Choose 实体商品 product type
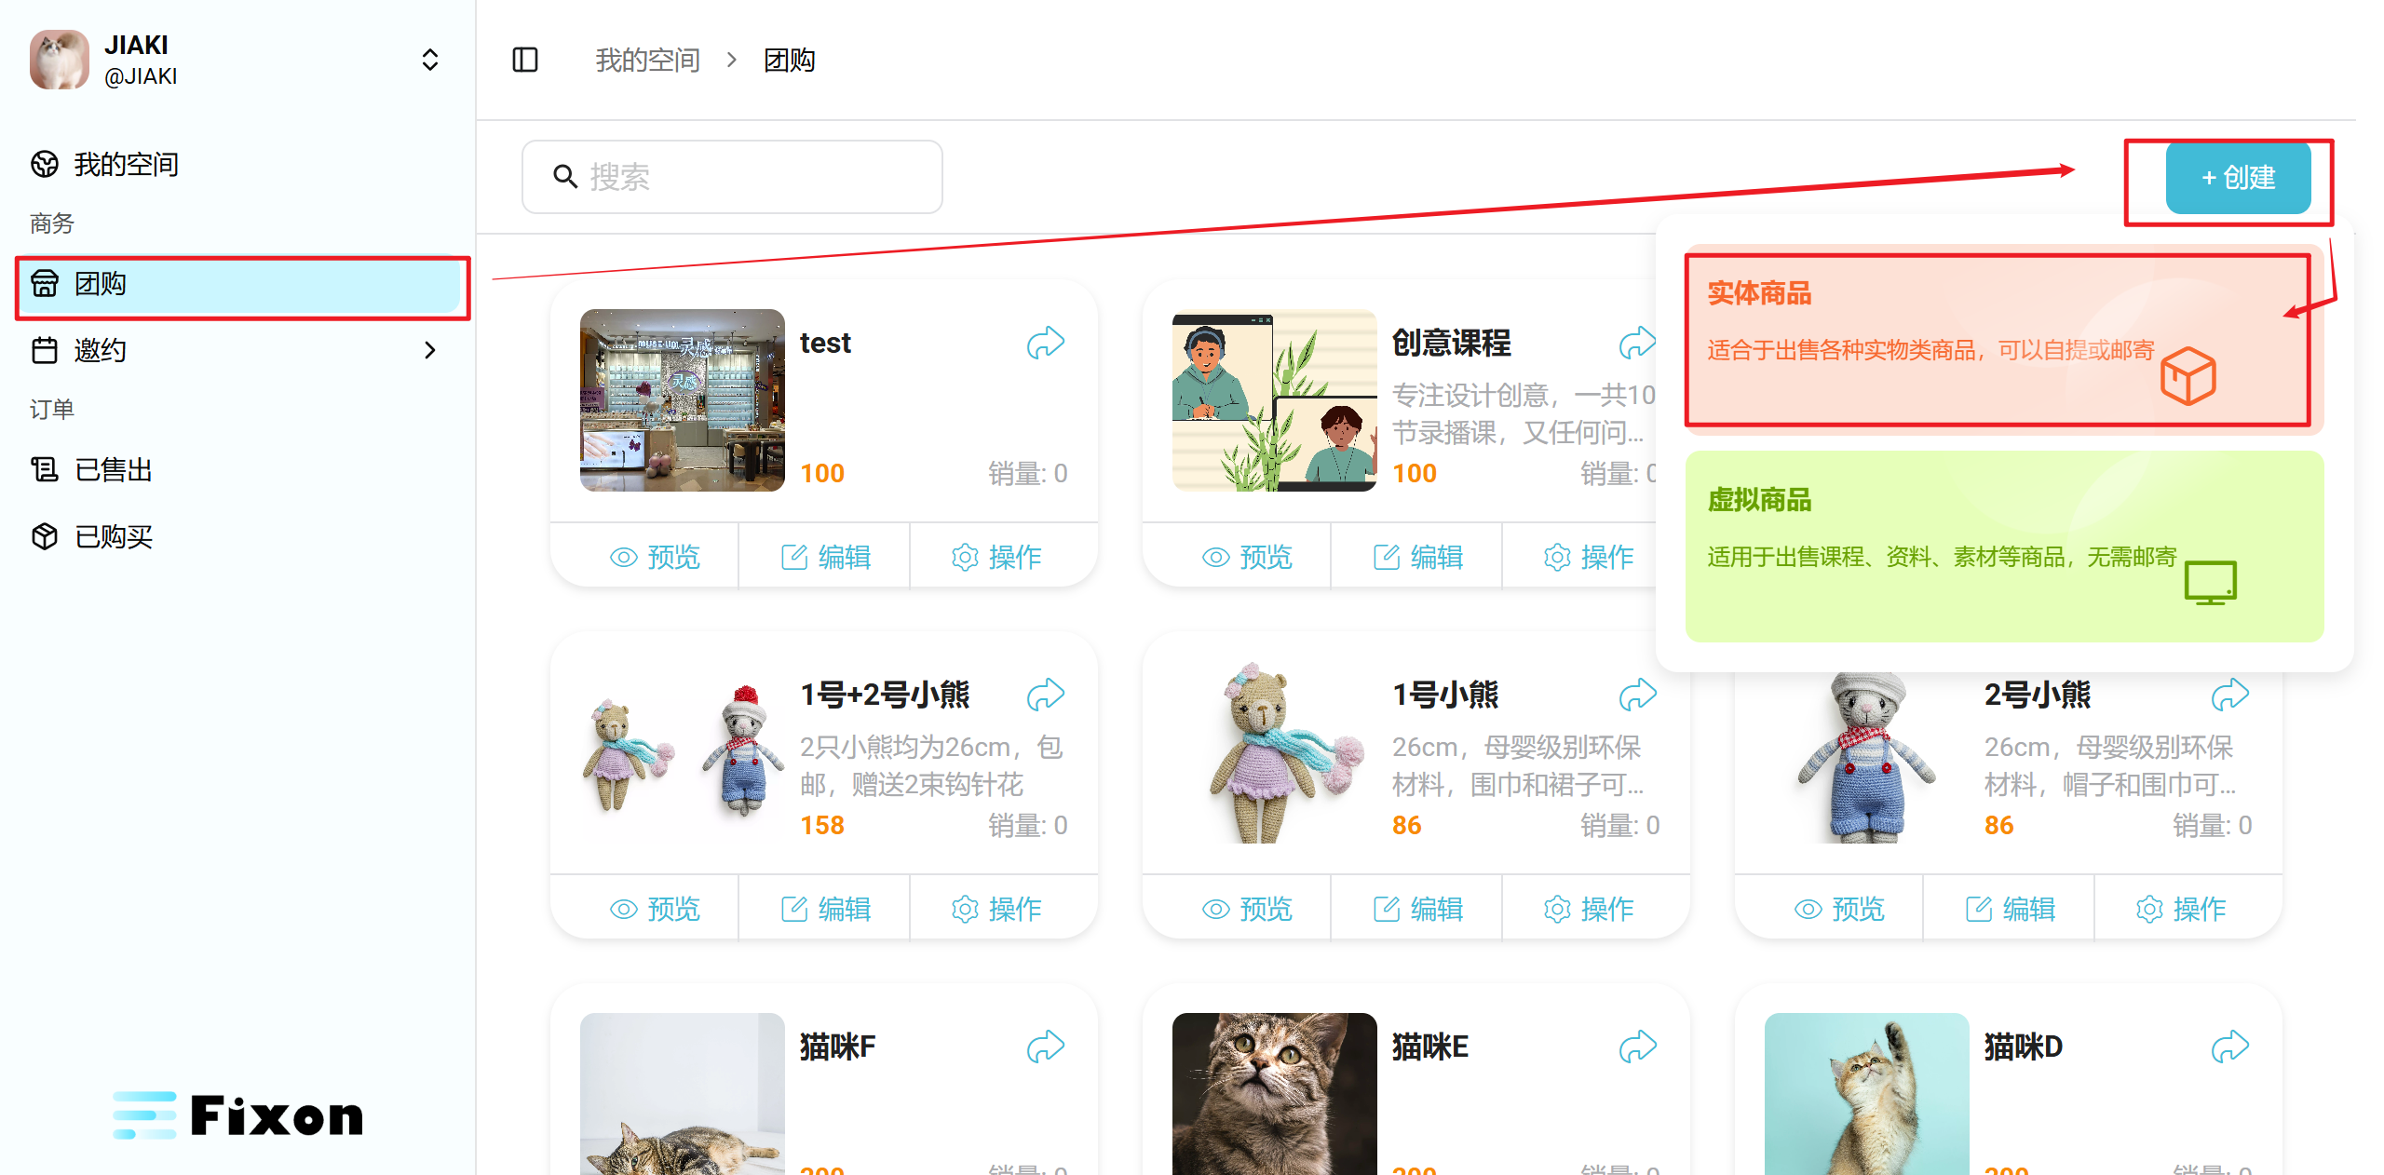Screen dimensions: 2384x1175 2004,341
